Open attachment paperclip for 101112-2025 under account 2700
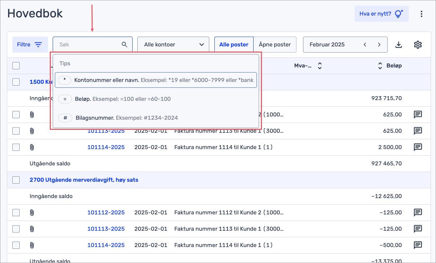436x263 pixels. coord(32,213)
